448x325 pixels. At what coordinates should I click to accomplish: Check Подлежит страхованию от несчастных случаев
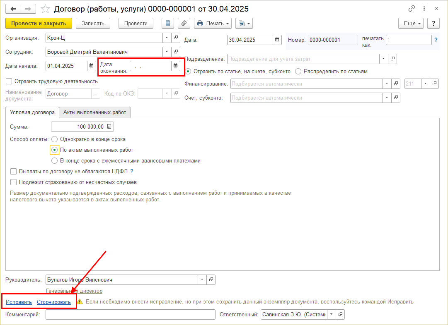(14, 182)
